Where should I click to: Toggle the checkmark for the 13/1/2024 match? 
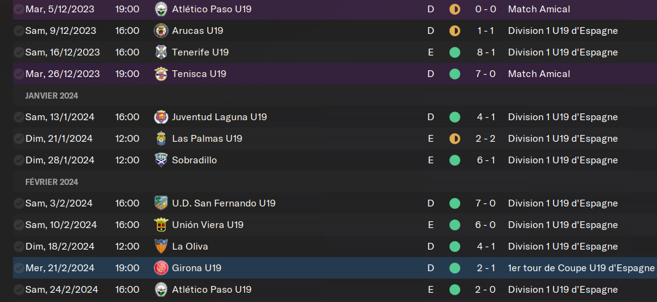pos(18,117)
